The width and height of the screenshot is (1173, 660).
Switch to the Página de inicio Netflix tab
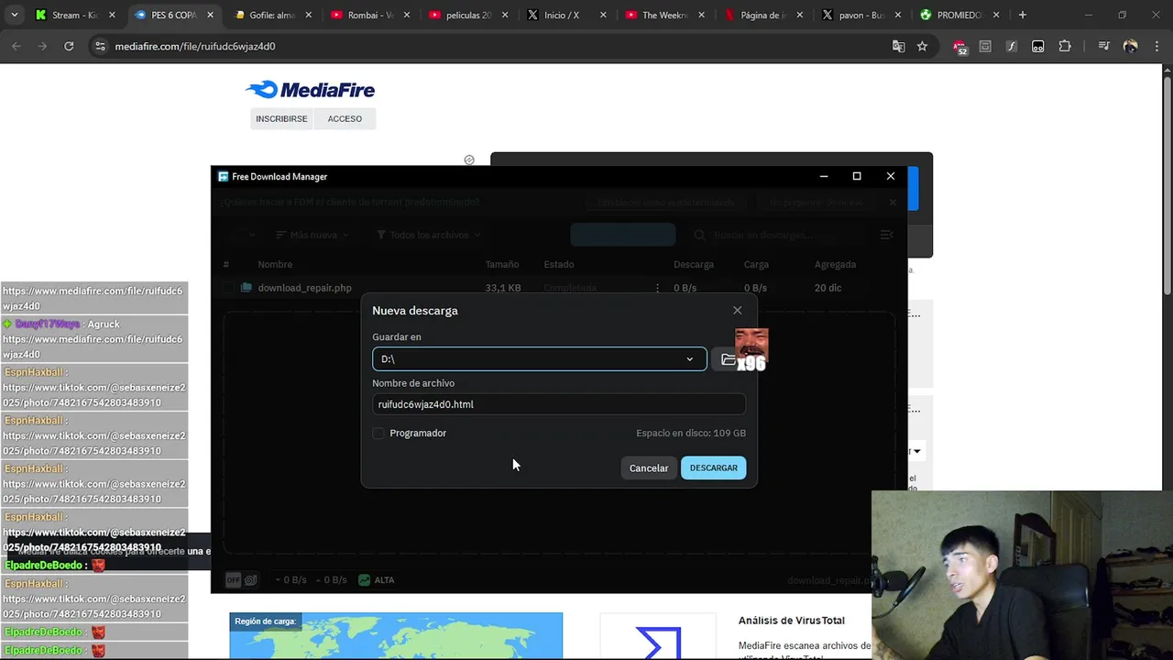click(762, 15)
